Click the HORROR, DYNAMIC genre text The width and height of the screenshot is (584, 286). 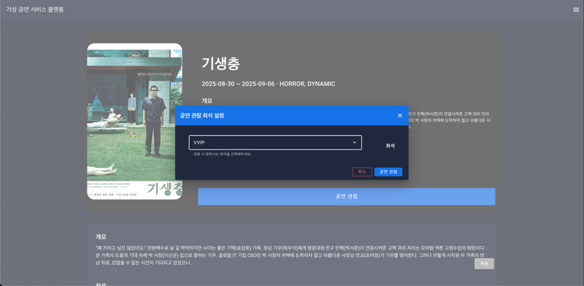click(307, 84)
